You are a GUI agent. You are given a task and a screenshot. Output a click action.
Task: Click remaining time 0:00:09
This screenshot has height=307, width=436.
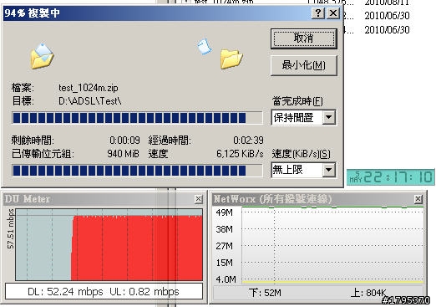coord(124,141)
